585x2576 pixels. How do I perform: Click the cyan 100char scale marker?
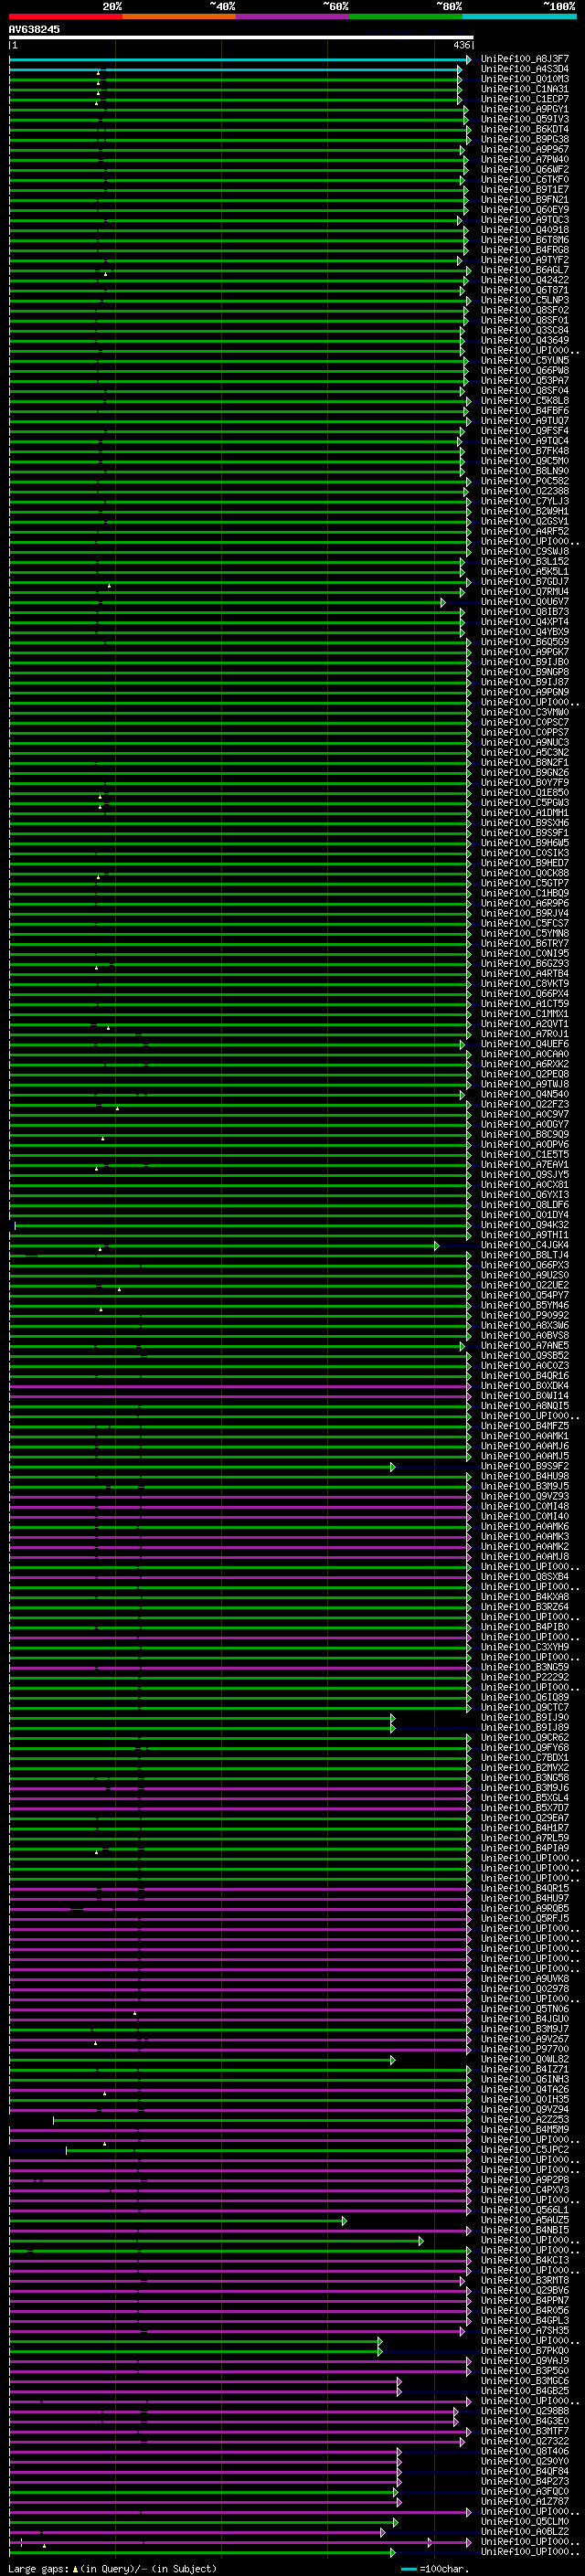(x=408, y=2569)
